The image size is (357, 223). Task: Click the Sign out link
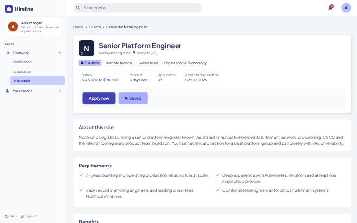(x=29, y=216)
